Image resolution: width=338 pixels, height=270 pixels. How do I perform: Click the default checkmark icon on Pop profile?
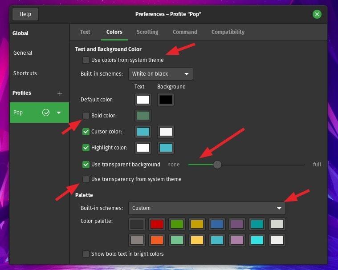click(46, 113)
